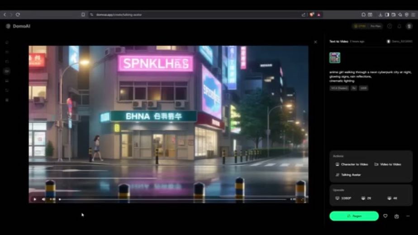Upscale the video to 2K
The height and width of the screenshot is (235, 418).
tap(366, 198)
